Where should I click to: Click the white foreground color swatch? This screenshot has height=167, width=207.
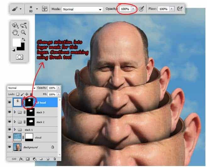click(x=16, y=42)
